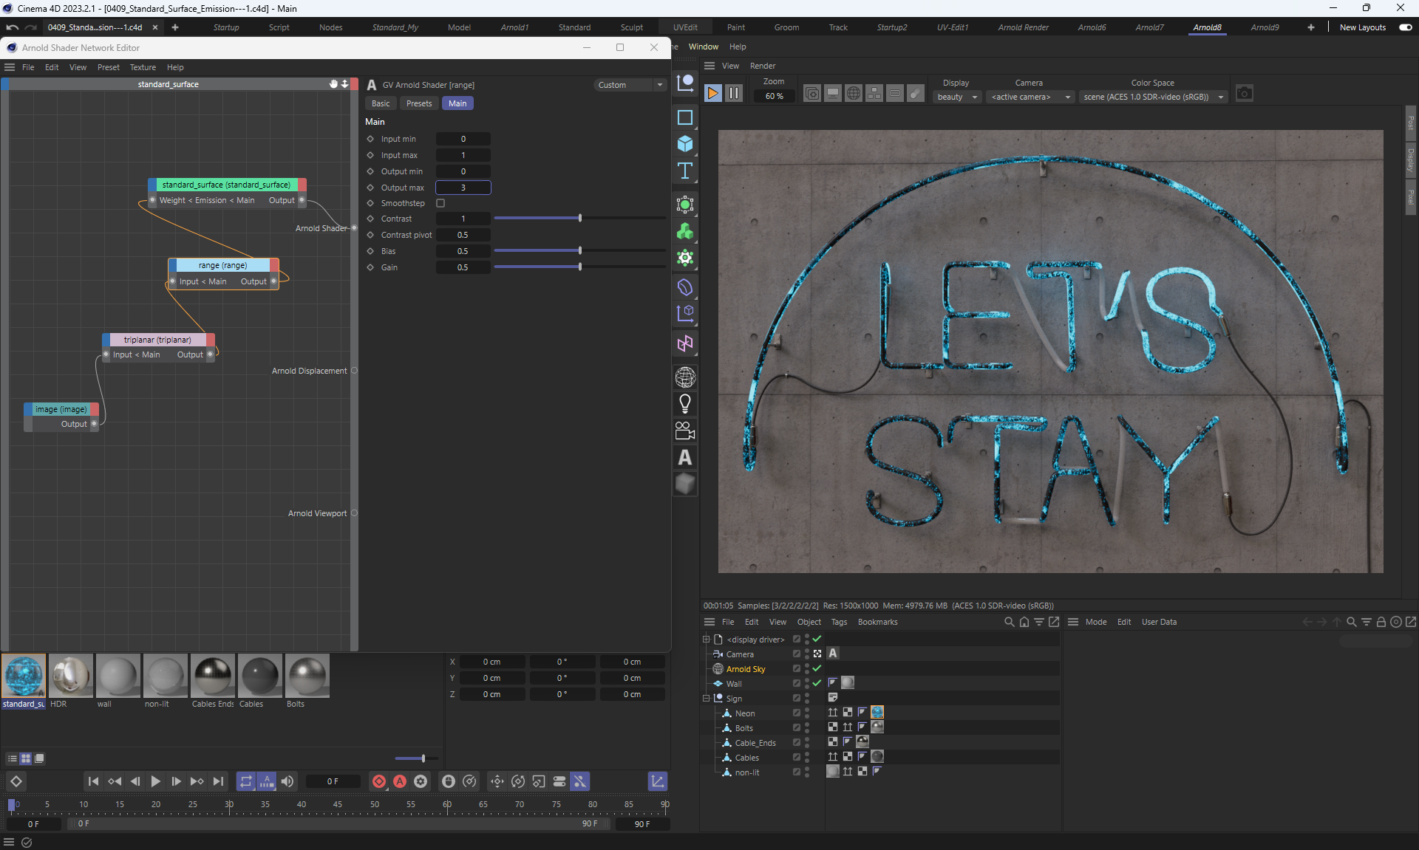
Task: Select the HDR material thumbnail
Action: (x=70, y=675)
